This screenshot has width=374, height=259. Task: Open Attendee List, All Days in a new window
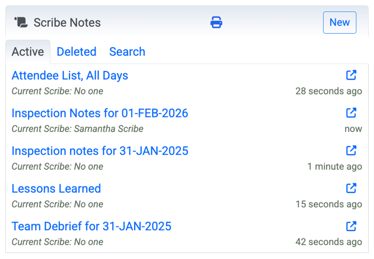pos(351,75)
